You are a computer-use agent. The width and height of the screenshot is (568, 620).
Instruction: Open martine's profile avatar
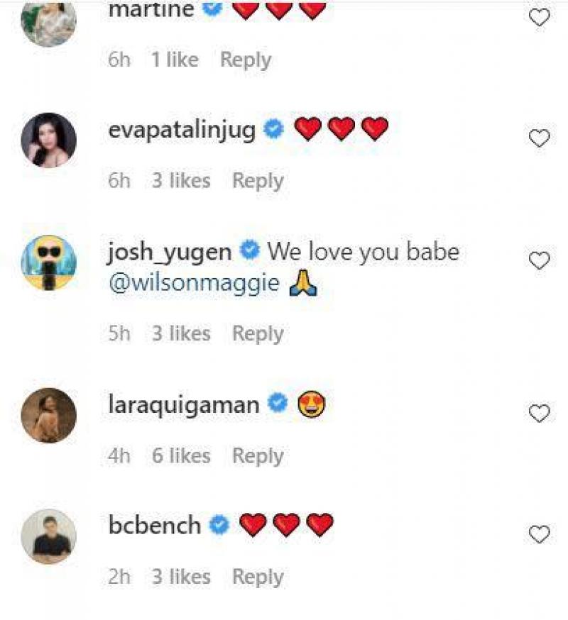(48, 21)
